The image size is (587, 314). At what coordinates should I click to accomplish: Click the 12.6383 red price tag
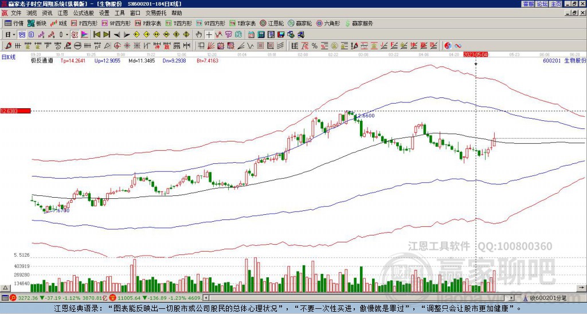tap(15, 111)
